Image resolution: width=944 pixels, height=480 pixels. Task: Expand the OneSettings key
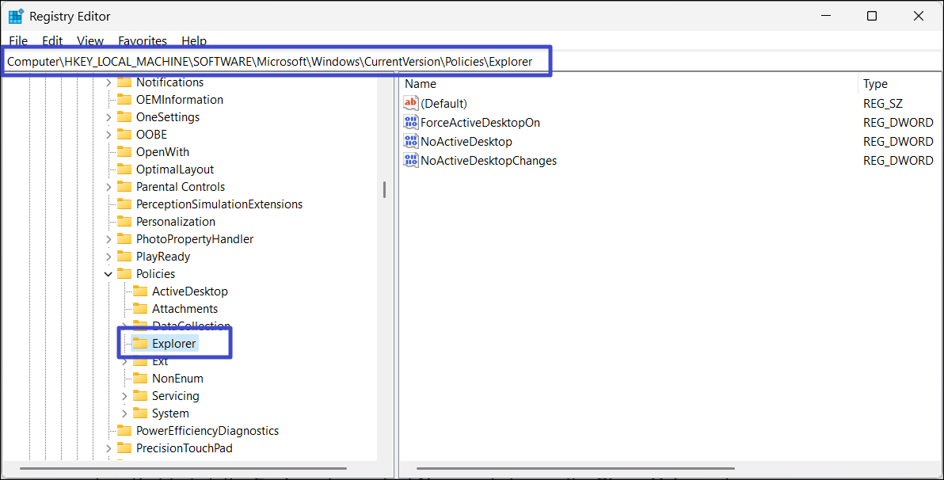108,117
